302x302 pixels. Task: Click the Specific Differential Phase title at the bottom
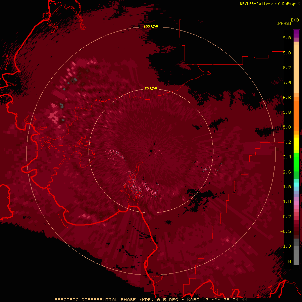[x=151, y=300]
